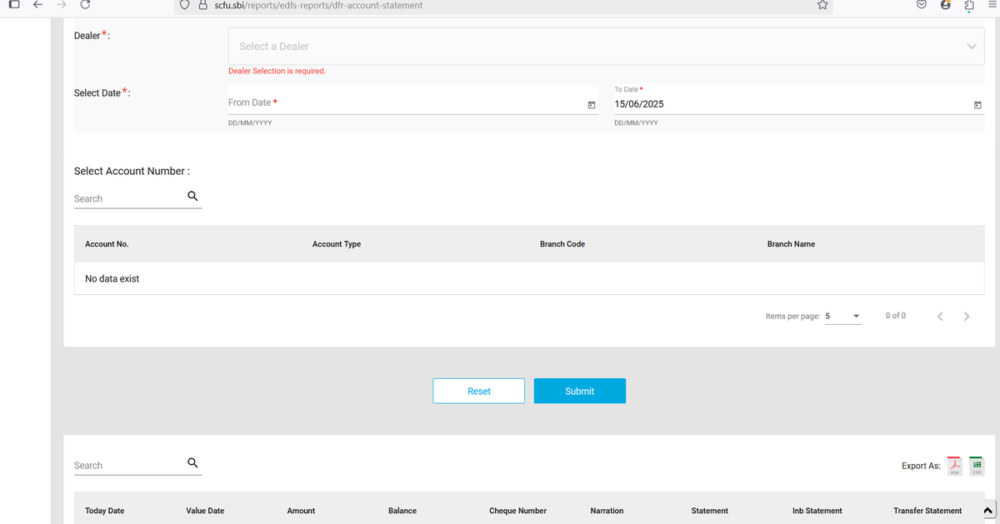
Task: Export the statement as CSV
Action: click(x=977, y=467)
